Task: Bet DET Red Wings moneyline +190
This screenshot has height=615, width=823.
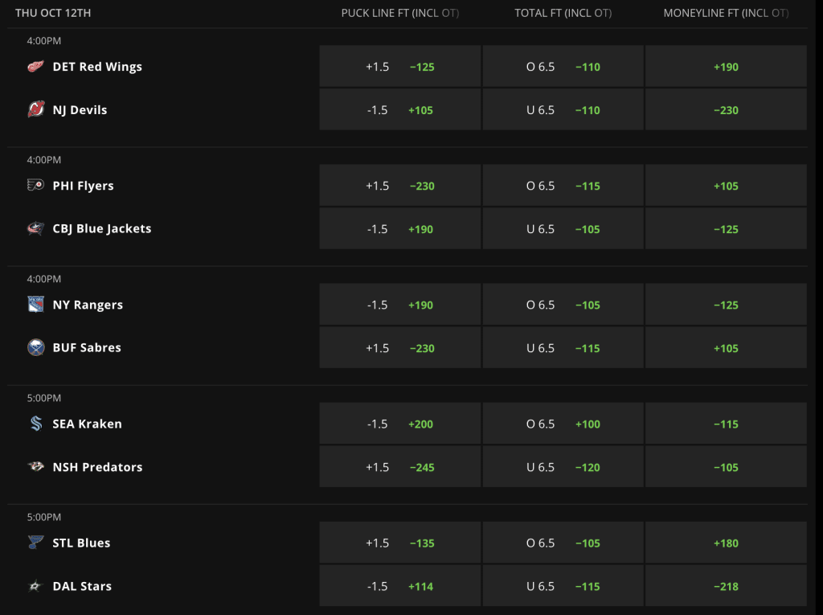Action: 726,66
